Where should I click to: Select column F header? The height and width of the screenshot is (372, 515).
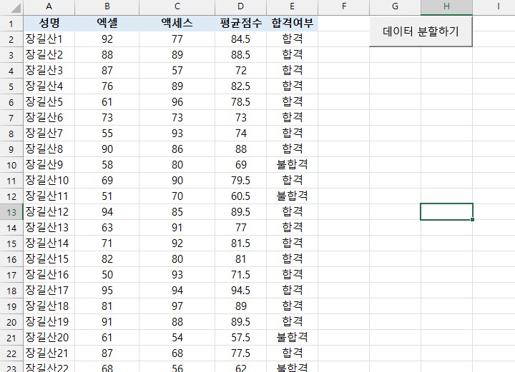click(344, 6)
